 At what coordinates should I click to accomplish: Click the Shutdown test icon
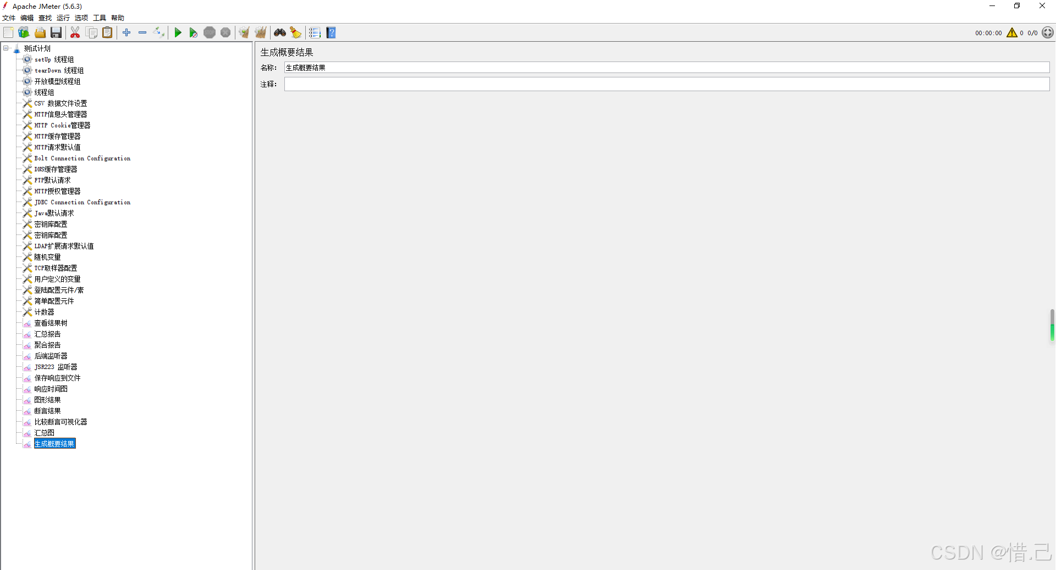point(226,33)
